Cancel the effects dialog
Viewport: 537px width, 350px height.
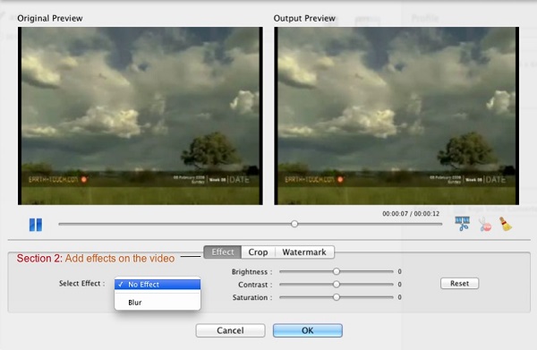tap(230, 330)
